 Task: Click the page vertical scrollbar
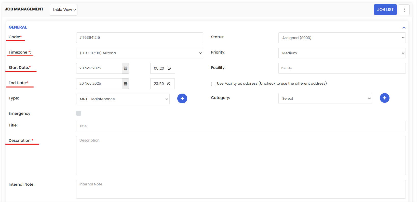coord(416,33)
